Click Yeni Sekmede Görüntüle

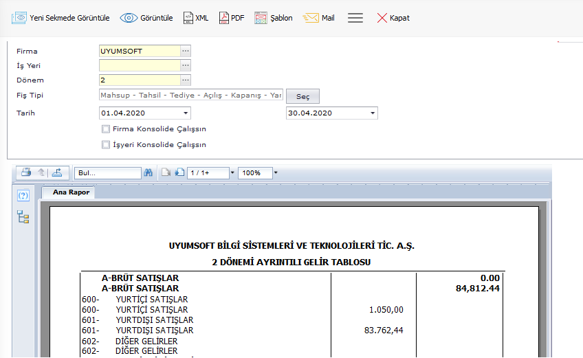click(x=60, y=18)
